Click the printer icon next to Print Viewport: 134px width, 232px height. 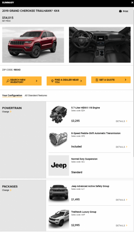pos(120,11)
